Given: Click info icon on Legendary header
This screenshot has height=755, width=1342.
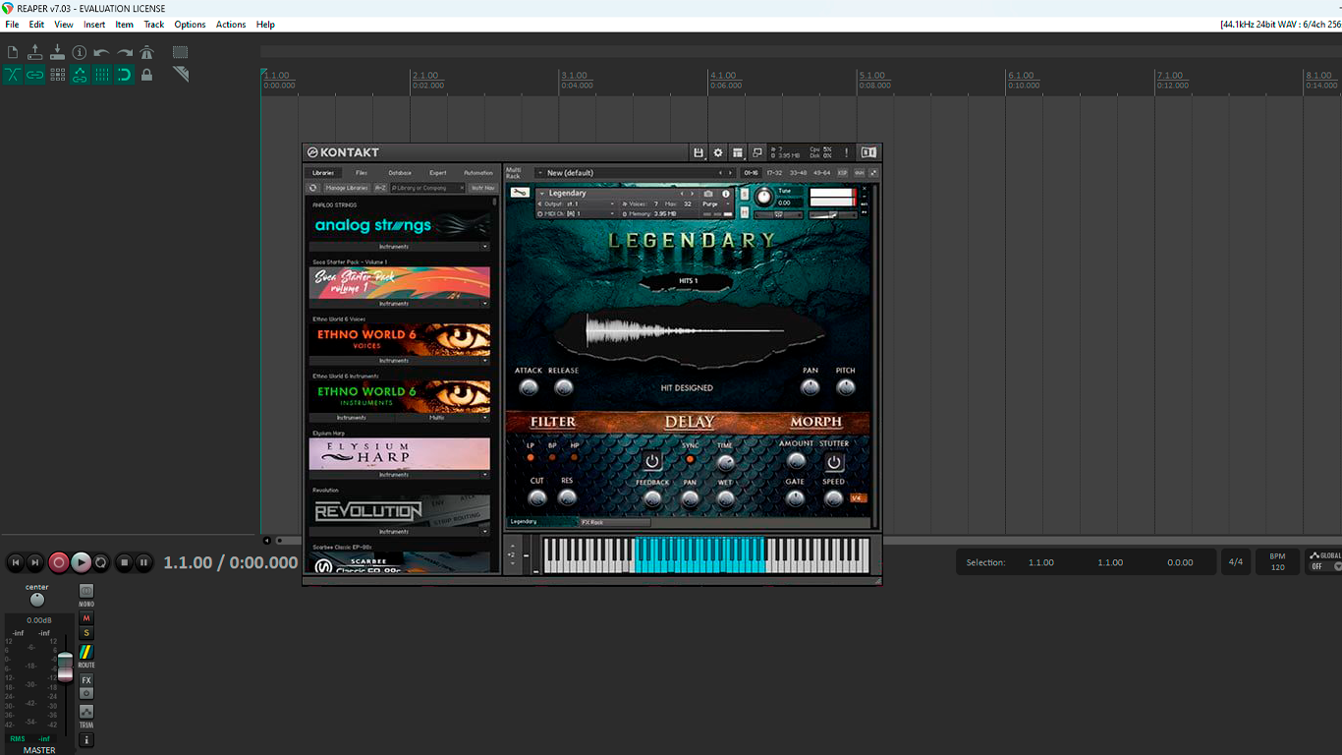Looking at the screenshot, I should click(726, 194).
